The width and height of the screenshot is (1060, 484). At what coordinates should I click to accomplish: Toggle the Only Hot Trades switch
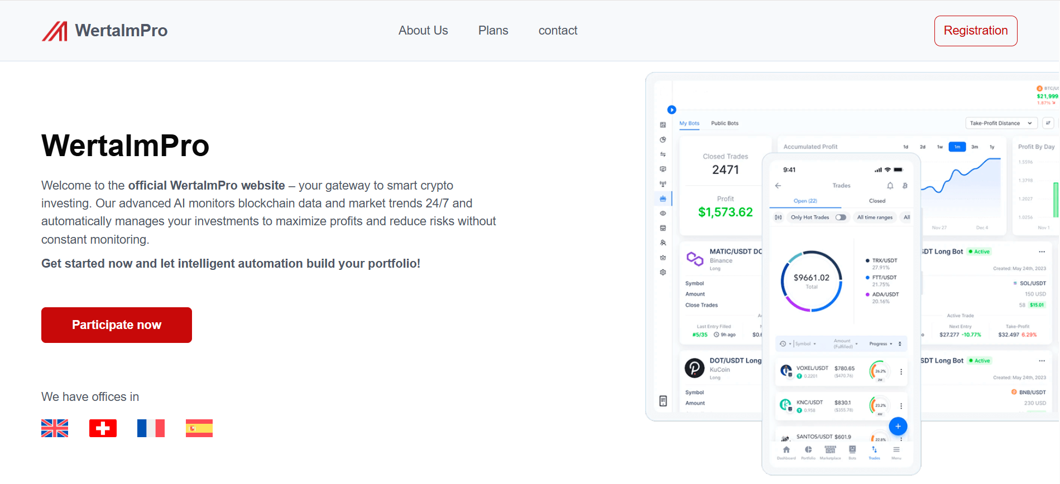[x=841, y=217]
